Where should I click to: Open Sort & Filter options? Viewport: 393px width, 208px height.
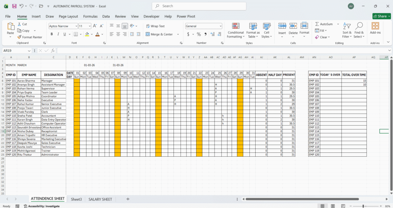click(x=347, y=31)
